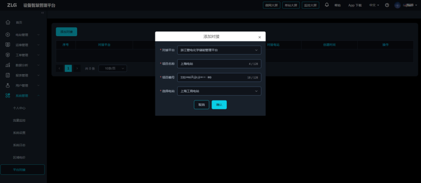Go to previous page arrow
This screenshot has height=183, width=421.
pyautogui.click(x=59, y=68)
